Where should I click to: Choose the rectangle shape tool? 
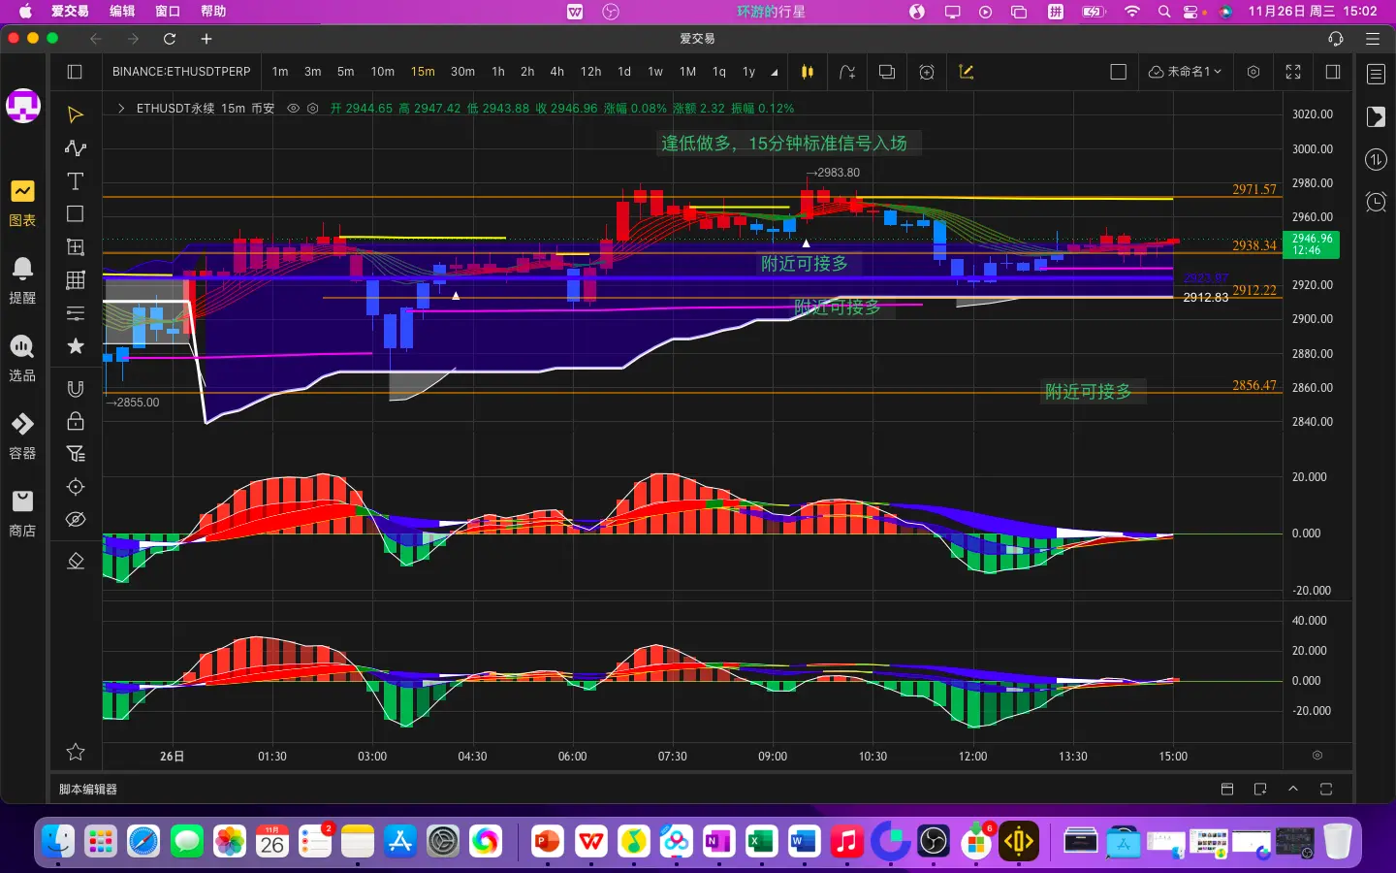(75, 214)
